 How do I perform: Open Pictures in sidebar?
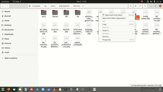pyautogui.click(x=19, y=43)
